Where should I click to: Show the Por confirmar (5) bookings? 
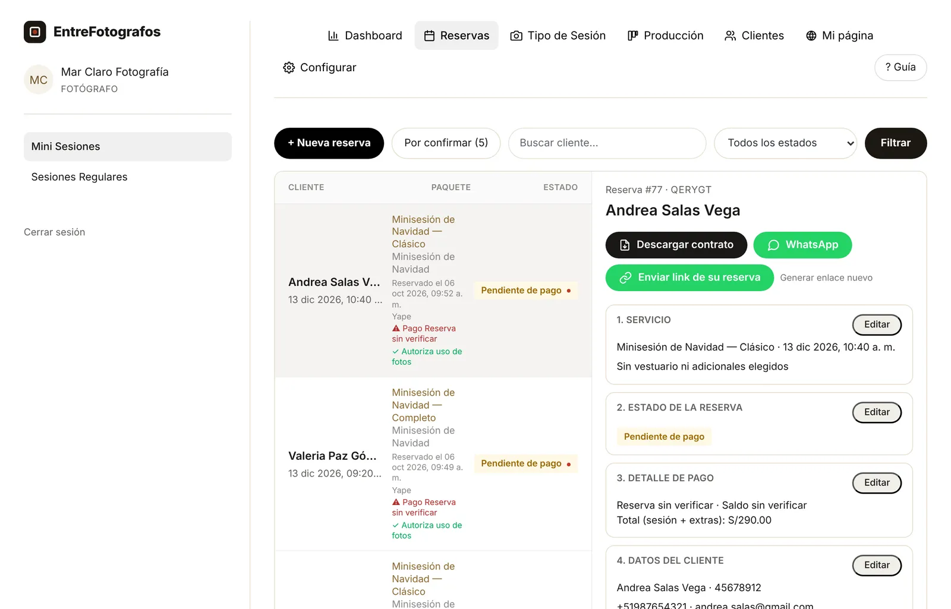click(x=446, y=143)
